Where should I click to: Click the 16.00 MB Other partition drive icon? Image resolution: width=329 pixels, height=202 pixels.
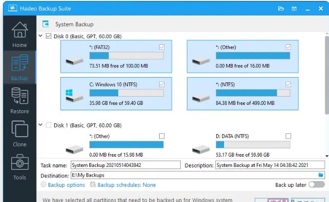(201, 61)
